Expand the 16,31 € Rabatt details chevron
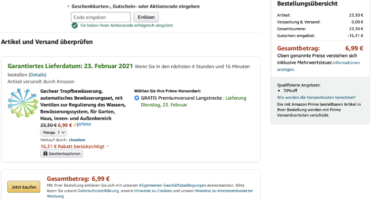Viewport: 371px width, 200px height. click(107, 146)
